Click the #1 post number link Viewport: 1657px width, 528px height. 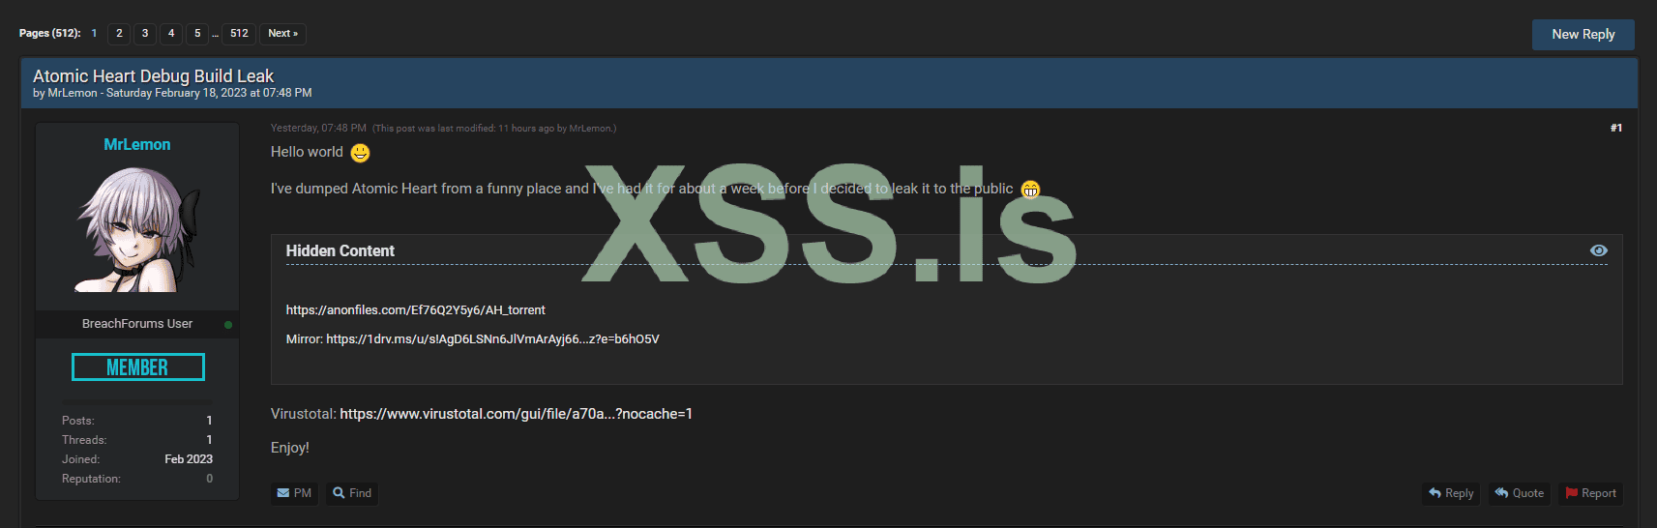pos(1615,128)
